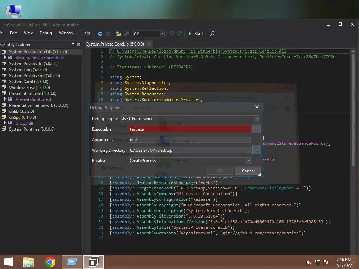The height and width of the screenshot is (269, 359).
Task: Click line 33 AssemblyMetadata RepositoryUrl text
Action: tap(208, 233)
